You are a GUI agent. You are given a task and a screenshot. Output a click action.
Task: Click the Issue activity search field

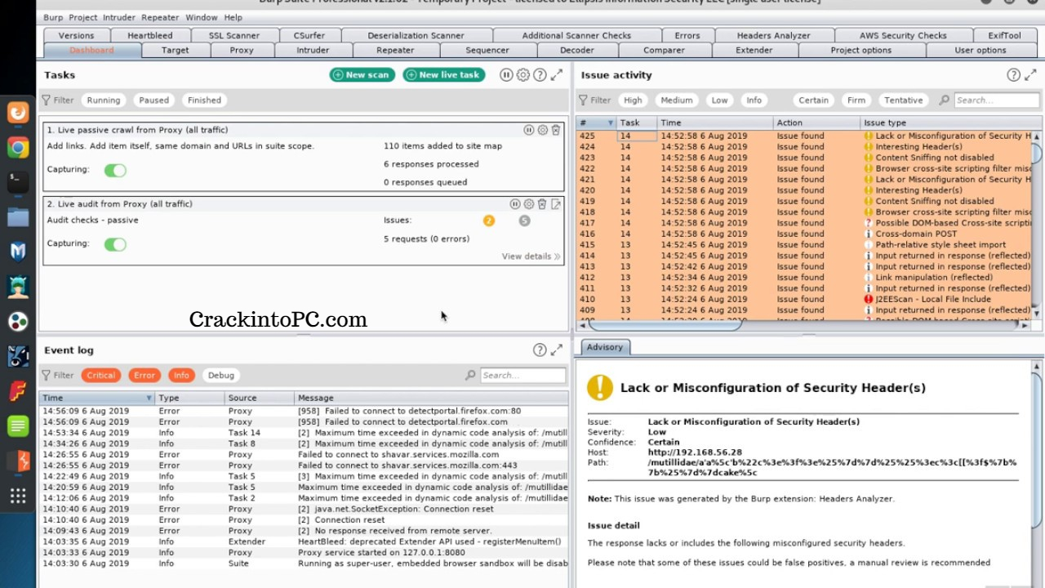(996, 100)
